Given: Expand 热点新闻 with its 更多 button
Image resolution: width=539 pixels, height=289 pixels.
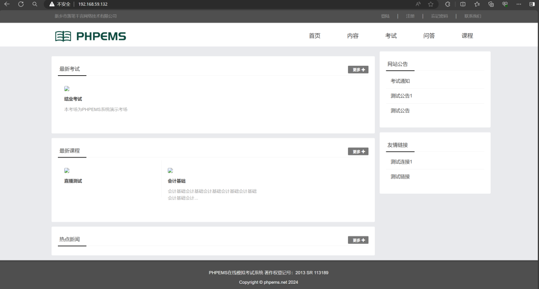Looking at the screenshot, I should (x=358, y=240).
